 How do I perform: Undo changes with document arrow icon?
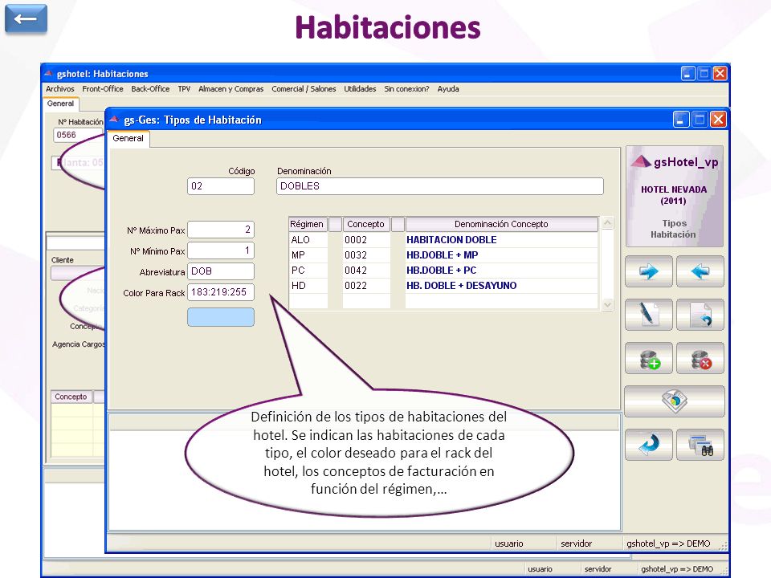[x=700, y=315]
